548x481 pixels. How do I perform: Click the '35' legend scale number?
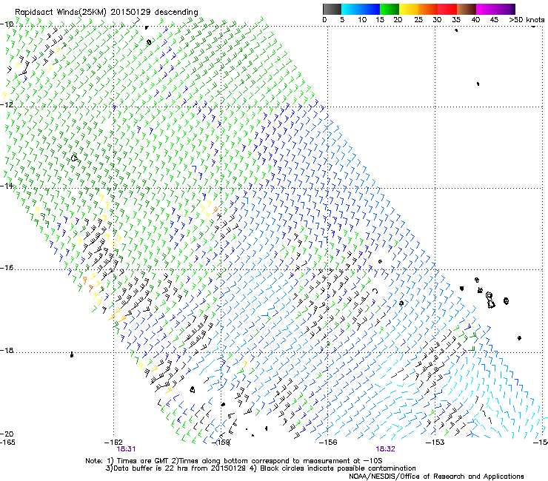pos(456,20)
